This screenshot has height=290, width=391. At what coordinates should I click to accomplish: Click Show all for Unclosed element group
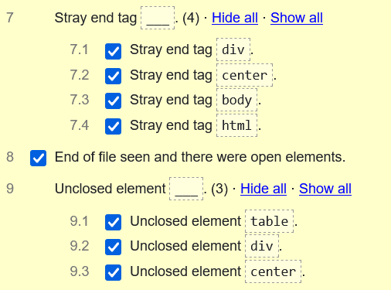click(325, 189)
